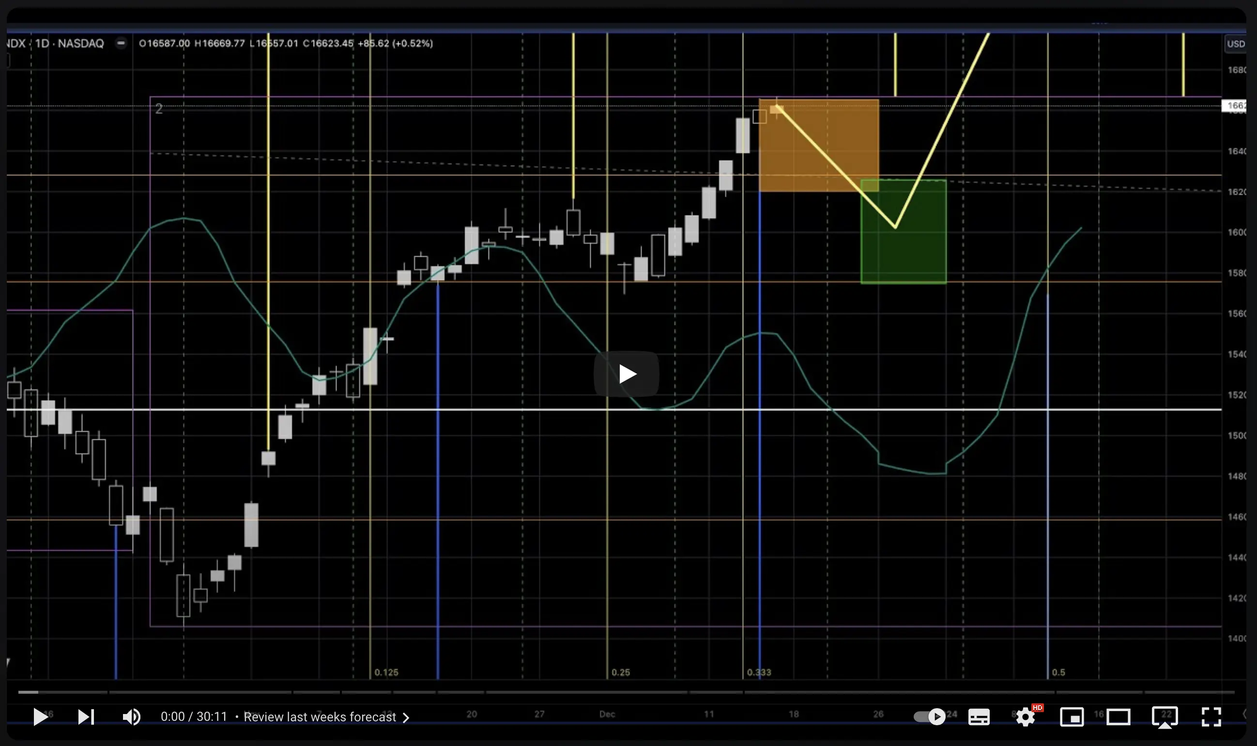Click the minus icon beside the NASDAQ label

coord(121,43)
